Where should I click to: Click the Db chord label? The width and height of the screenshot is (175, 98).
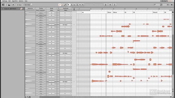[x=134, y=13]
